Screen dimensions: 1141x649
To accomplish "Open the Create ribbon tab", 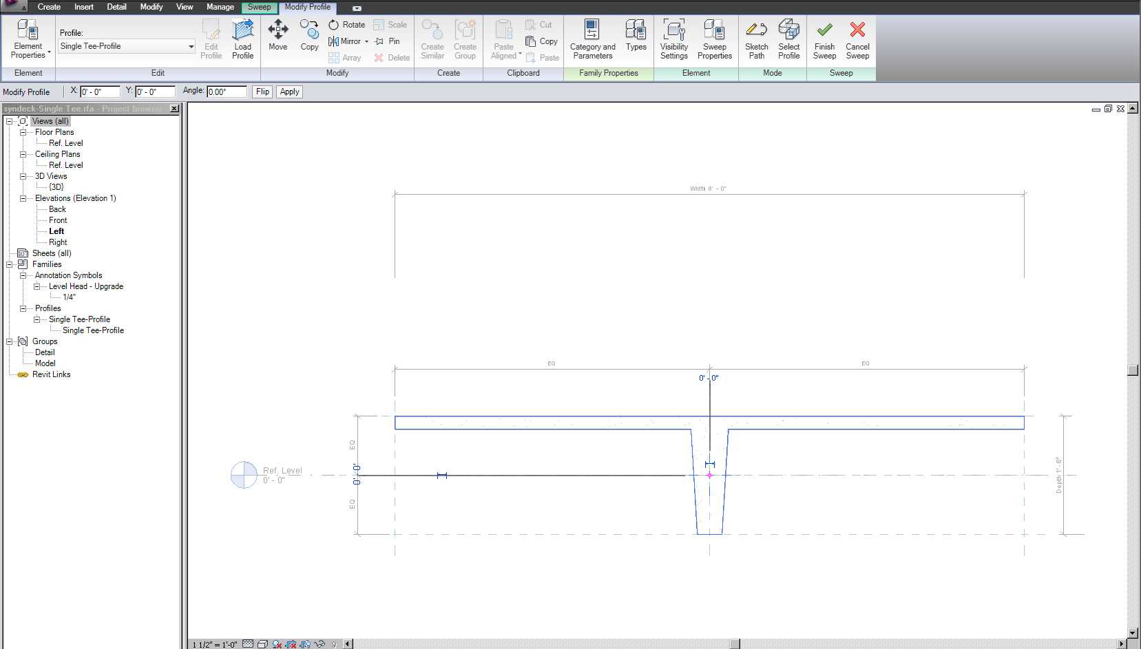I will 49,7.
